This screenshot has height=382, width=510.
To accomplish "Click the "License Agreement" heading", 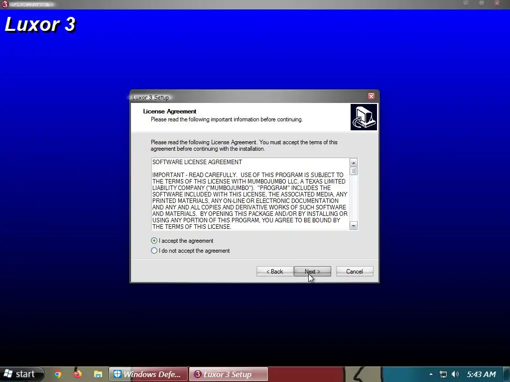I will coord(169,111).
